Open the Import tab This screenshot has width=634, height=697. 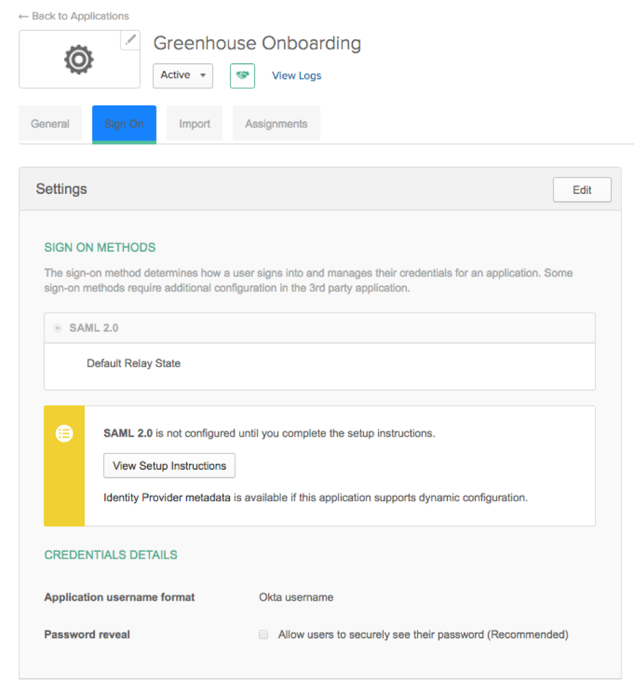tap(194, 124)
